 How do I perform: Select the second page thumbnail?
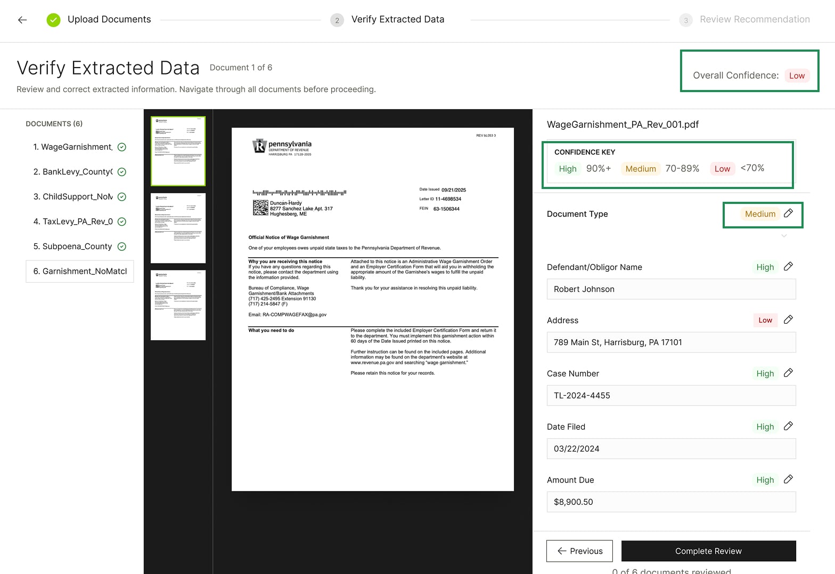click(178, 228)
